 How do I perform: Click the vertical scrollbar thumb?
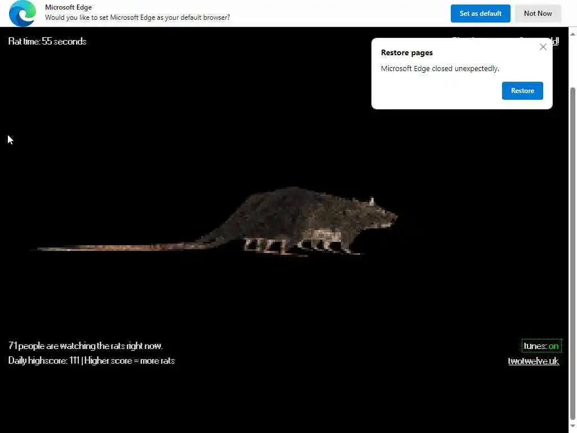(x=572, y=253)
